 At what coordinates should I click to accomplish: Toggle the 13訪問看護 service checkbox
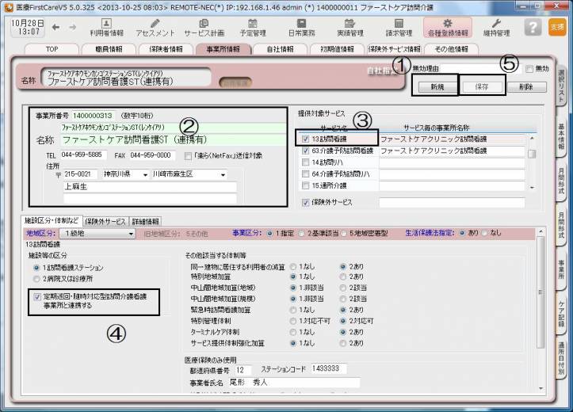(x=305, y=139)
